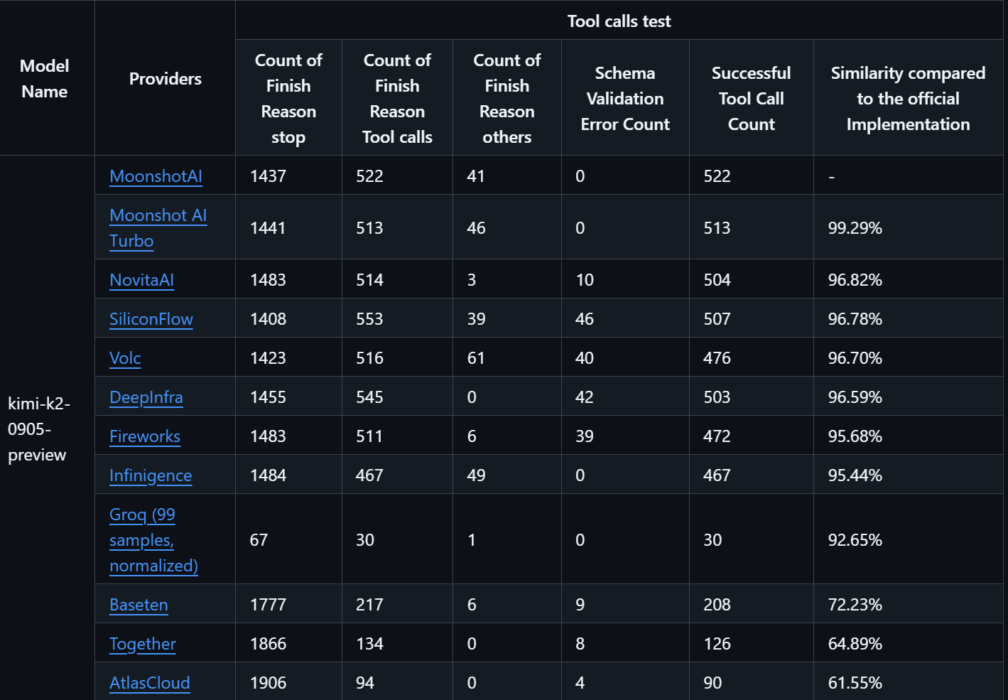Select the 92.65% similarity value
The height and width of the screenshot is (700, 1008).
pos(855,540)
